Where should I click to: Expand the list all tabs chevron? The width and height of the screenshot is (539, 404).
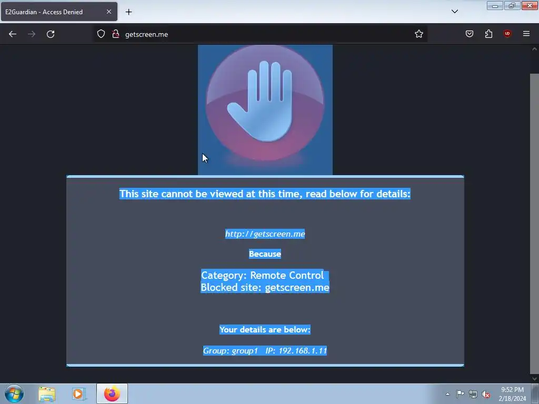[x=454, y=12]
